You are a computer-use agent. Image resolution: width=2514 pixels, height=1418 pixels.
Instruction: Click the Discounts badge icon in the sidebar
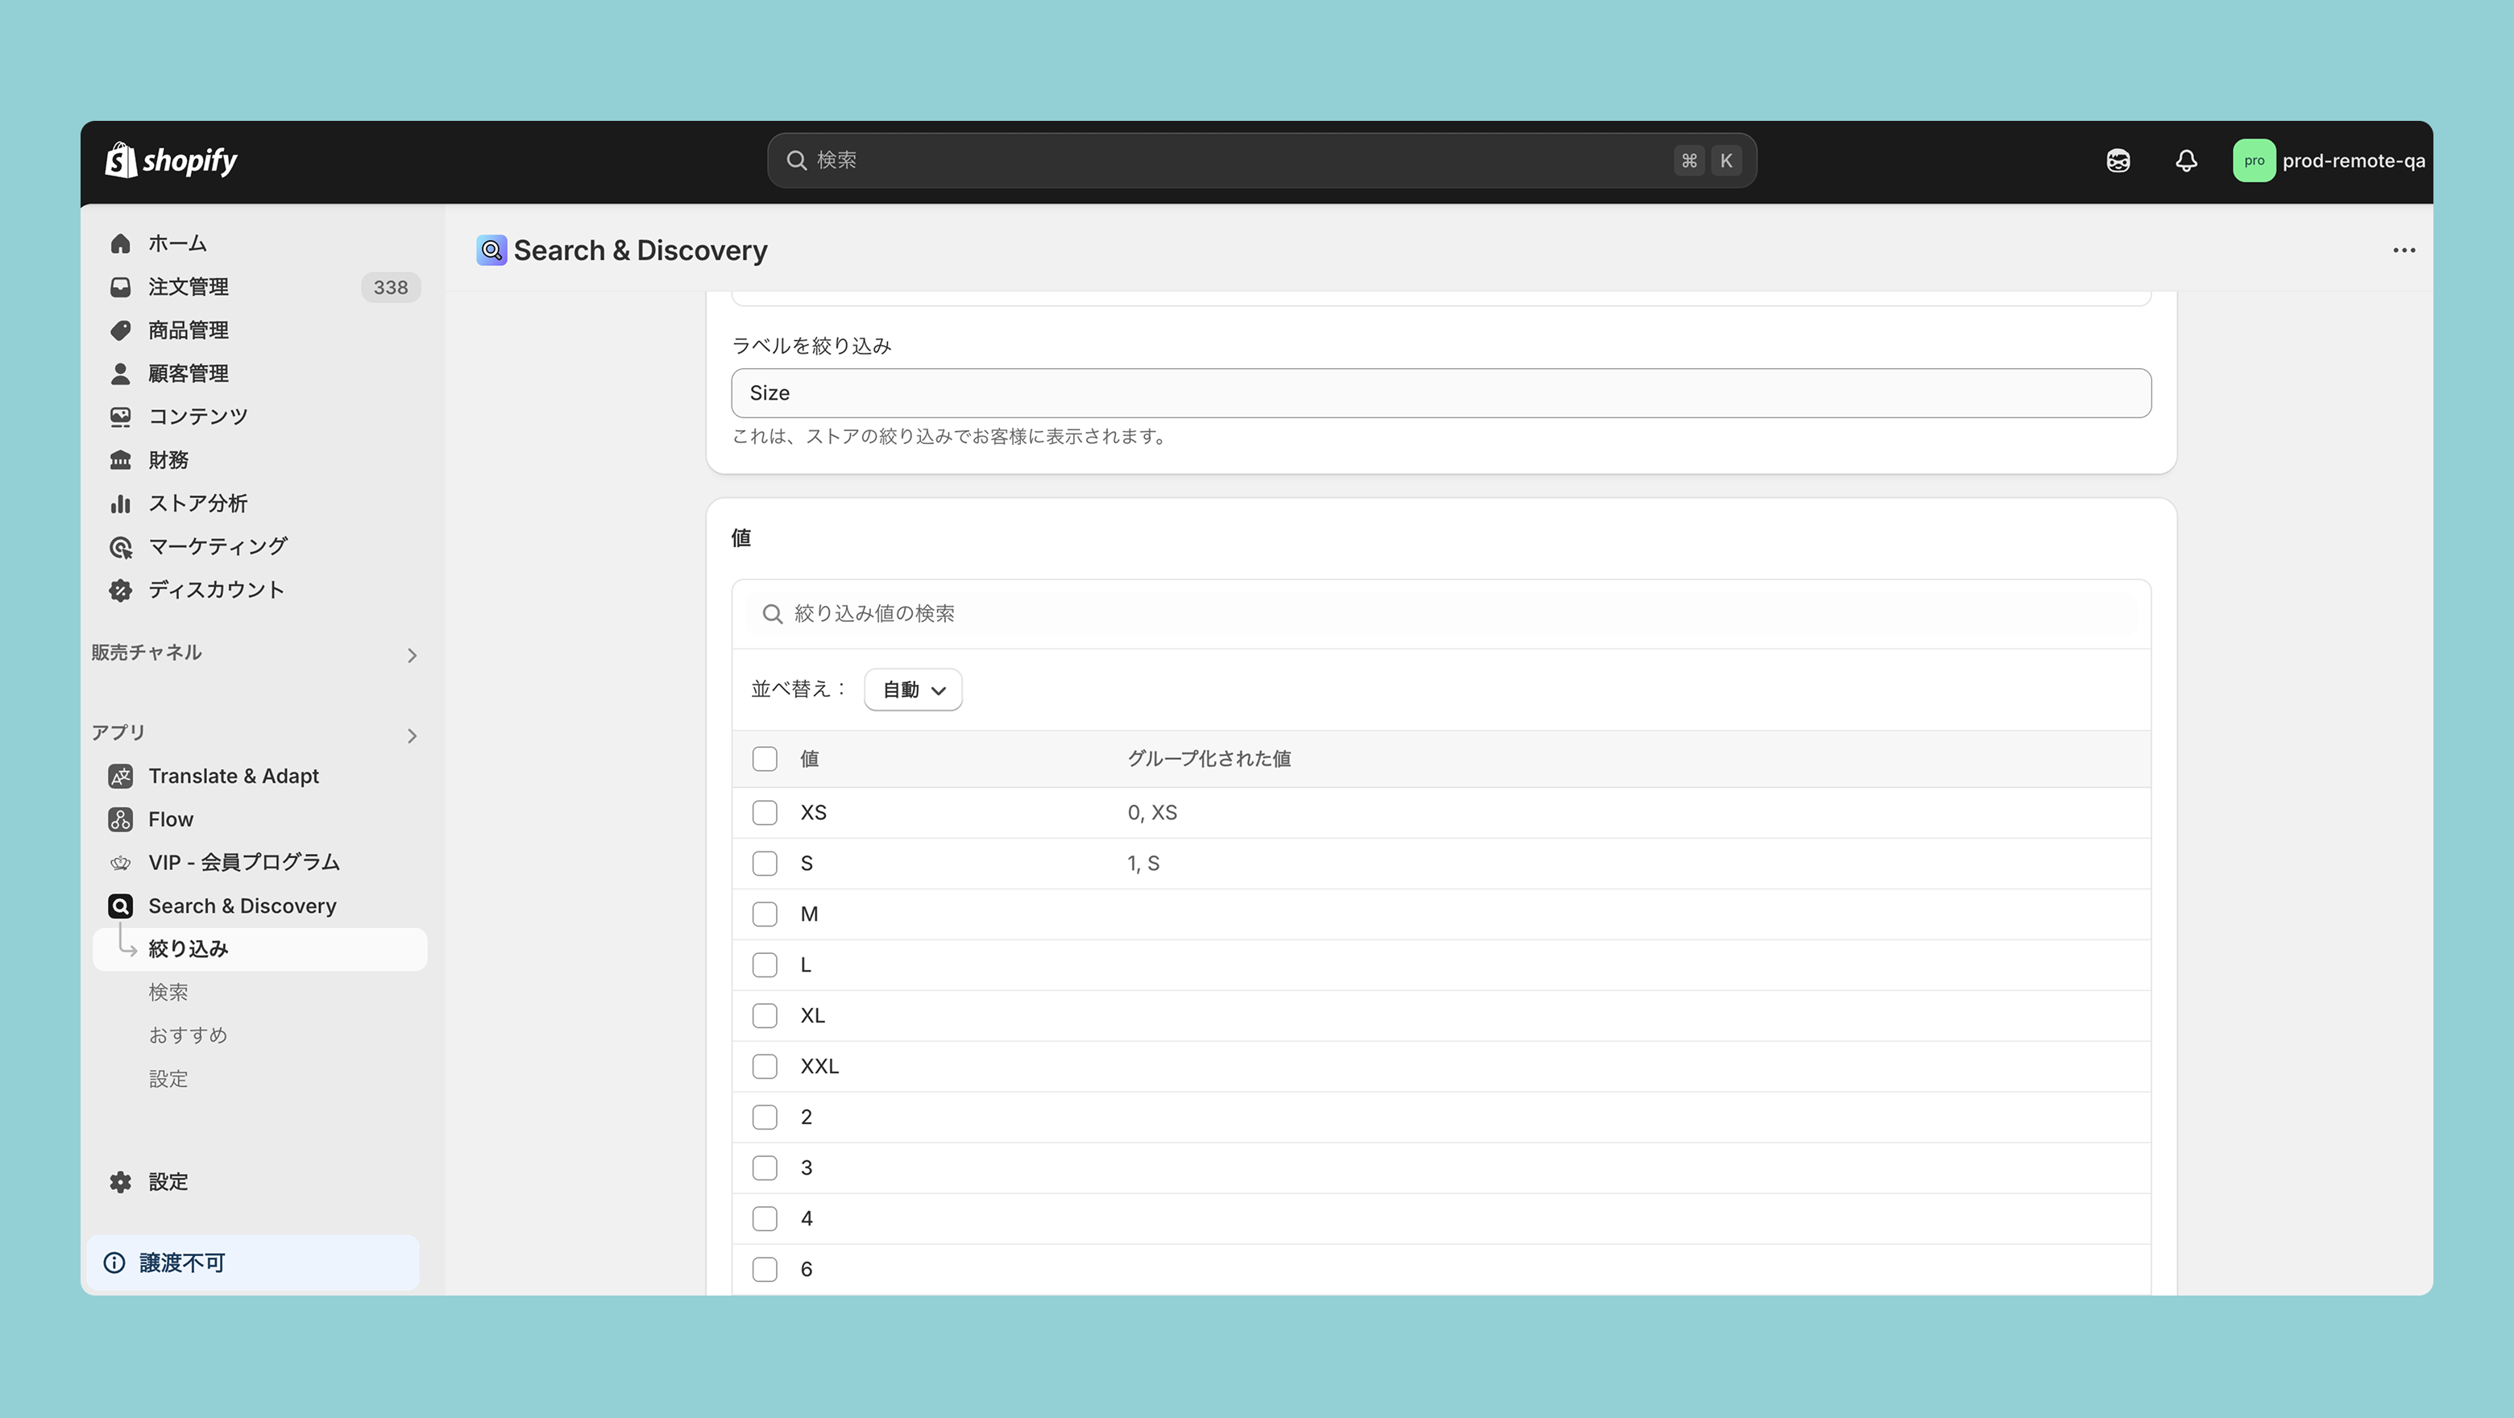[120, 590]
